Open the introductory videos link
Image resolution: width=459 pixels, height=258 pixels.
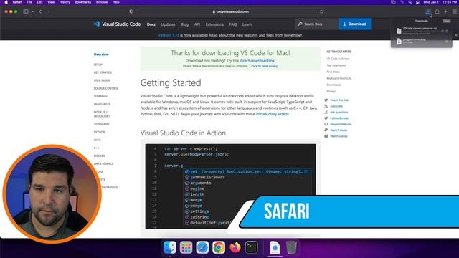273,114
